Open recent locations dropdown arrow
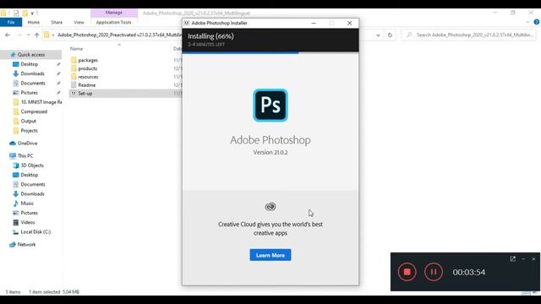 point(28,35)
